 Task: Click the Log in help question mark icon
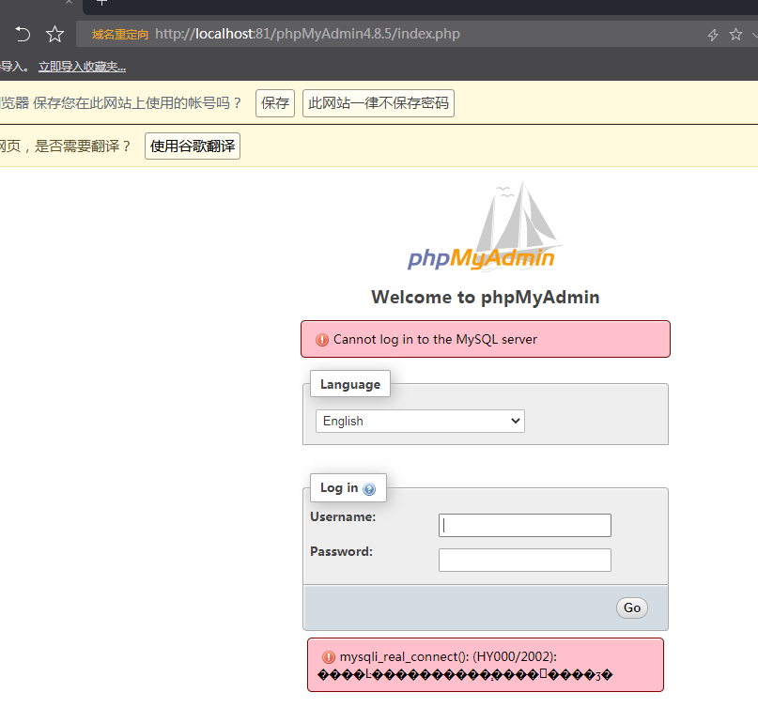coord(369,489)
